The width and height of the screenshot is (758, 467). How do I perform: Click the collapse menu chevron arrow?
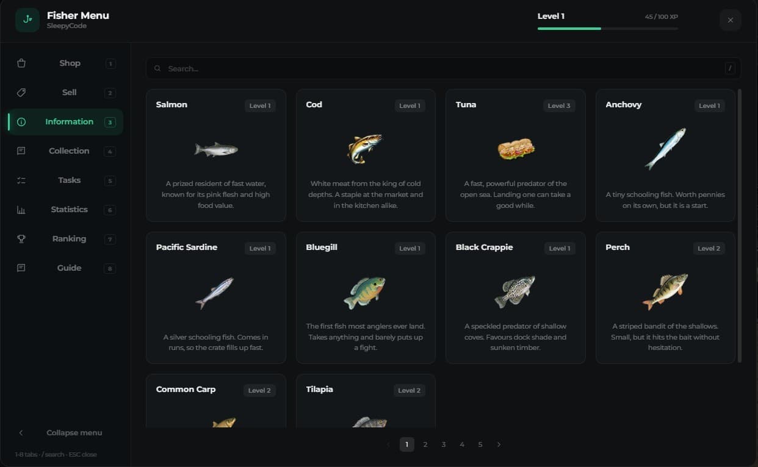coord(21,433)
